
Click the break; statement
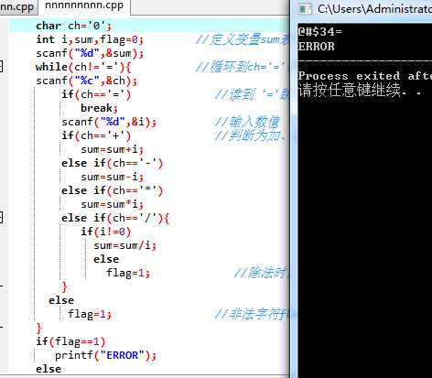pos(99,108)
